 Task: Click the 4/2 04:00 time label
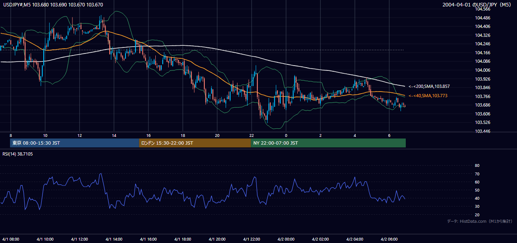coord(355,239)
